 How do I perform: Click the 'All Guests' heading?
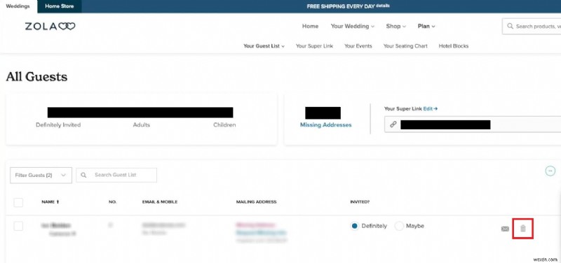click(36, 77)
